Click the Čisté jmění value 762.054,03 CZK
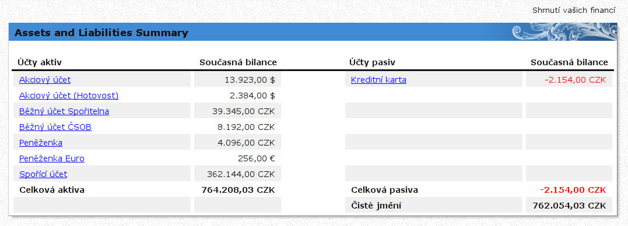Image resolution: width=628 pixels, height=226 pixels. coord(569,206)
